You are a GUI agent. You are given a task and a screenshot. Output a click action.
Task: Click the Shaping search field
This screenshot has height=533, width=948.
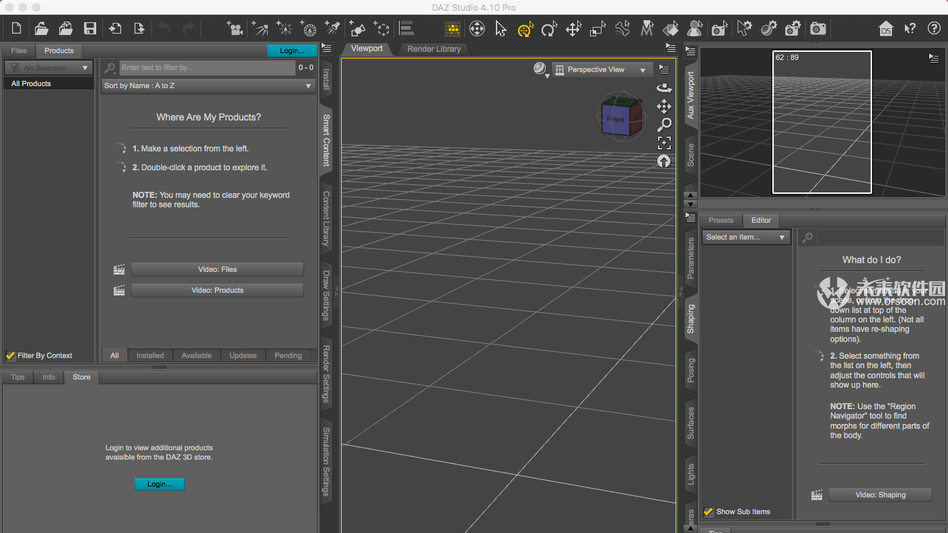(880, 238)
